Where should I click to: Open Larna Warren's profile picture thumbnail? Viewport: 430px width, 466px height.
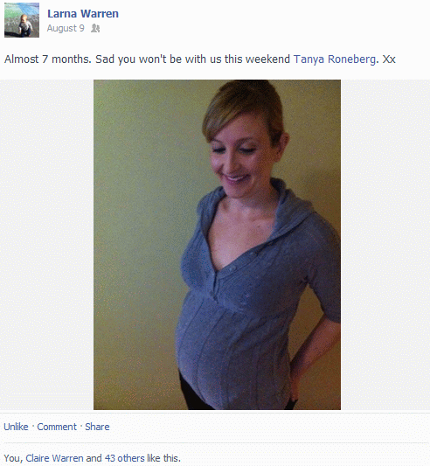22,20
